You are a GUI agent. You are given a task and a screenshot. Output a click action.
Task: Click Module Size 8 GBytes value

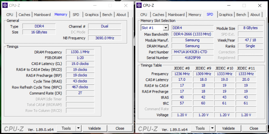point(251,28)
